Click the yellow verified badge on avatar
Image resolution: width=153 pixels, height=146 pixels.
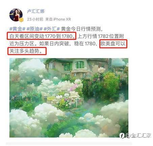(x=21, y=20)
